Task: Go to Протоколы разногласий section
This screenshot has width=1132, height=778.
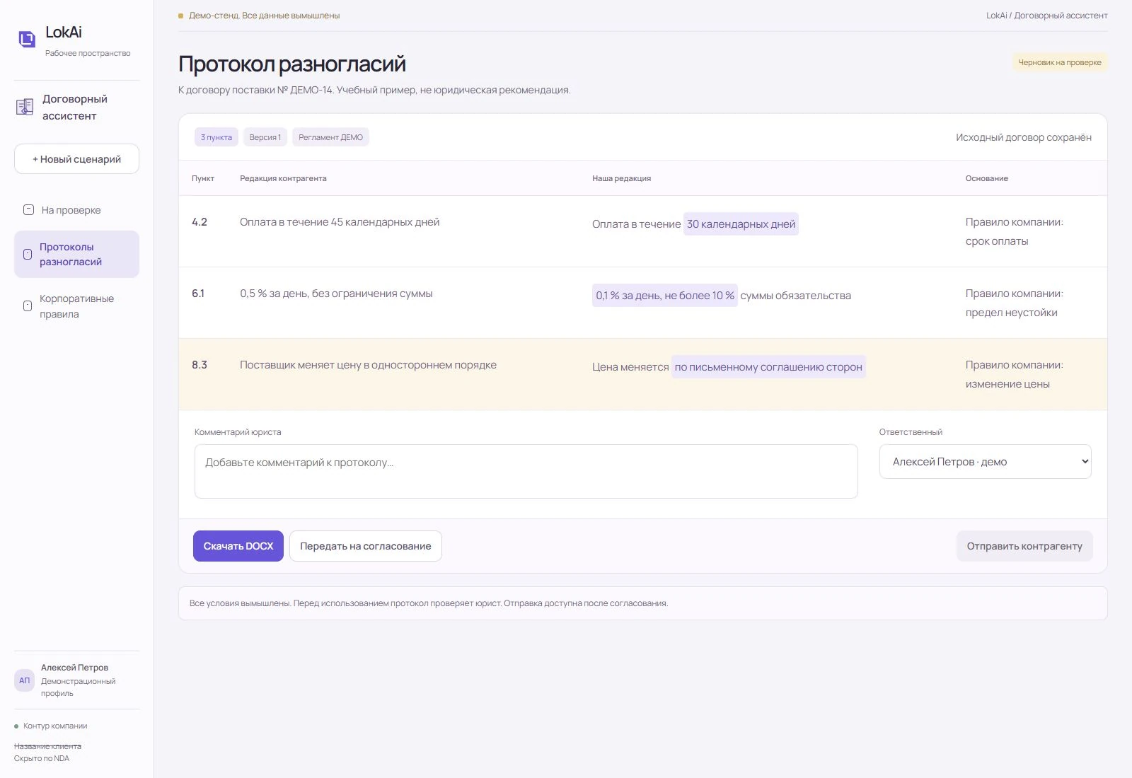Action: coord(76,254)
